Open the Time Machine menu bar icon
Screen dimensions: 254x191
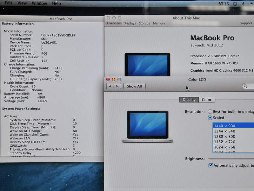tap(235, 4)
